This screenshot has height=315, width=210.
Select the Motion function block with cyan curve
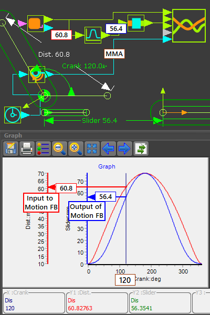click(x=93, y=35)
